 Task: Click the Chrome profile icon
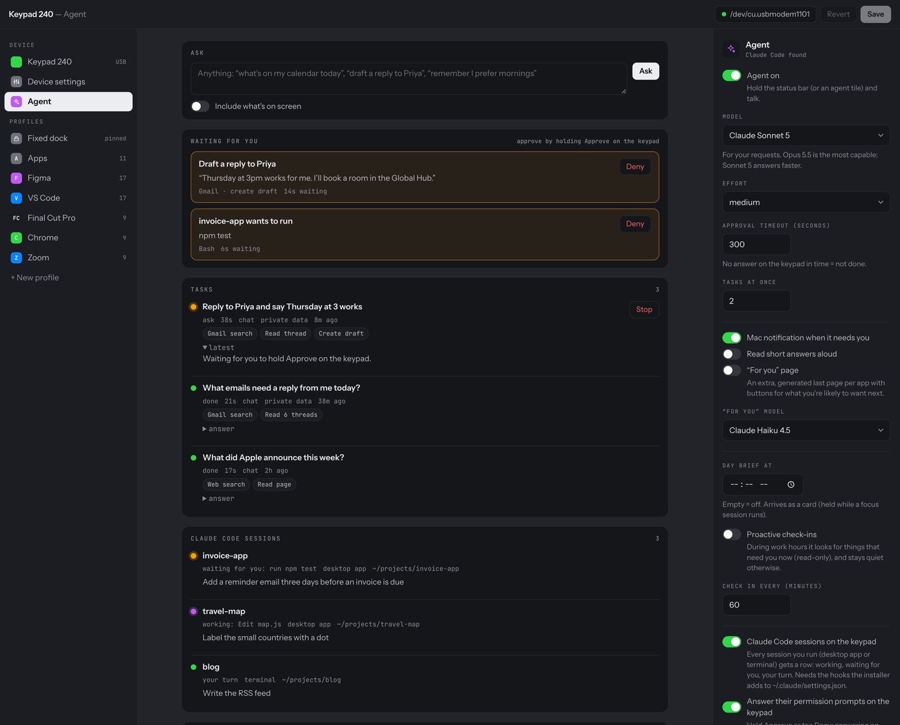(16, 238)
